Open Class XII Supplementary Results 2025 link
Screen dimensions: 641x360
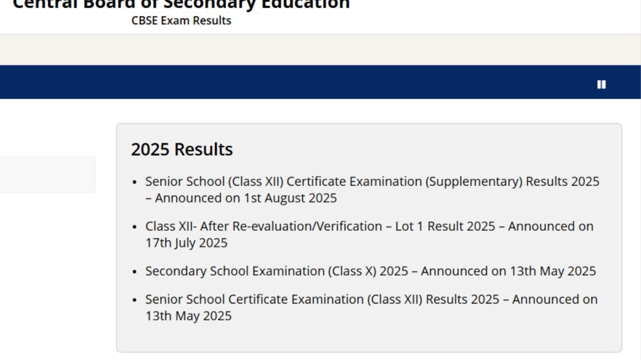coord(372,182)
